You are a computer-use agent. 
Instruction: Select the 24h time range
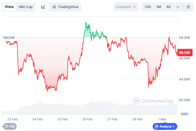148,7
